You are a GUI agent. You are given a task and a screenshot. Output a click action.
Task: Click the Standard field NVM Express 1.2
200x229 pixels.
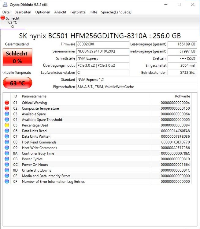click(x=136, y=80)
